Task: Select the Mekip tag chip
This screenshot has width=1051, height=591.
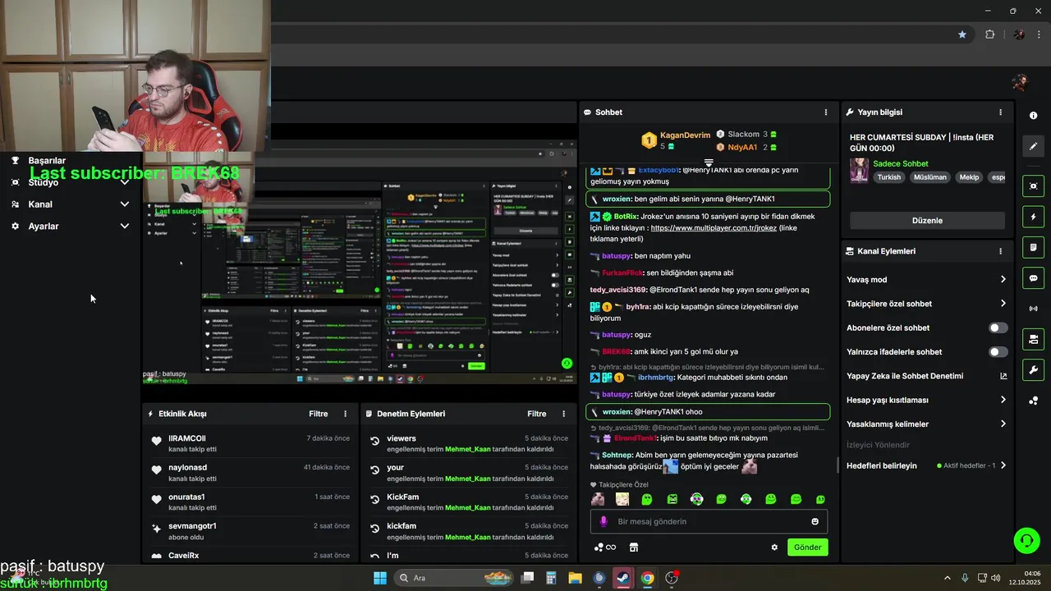Action: (969, 177)
